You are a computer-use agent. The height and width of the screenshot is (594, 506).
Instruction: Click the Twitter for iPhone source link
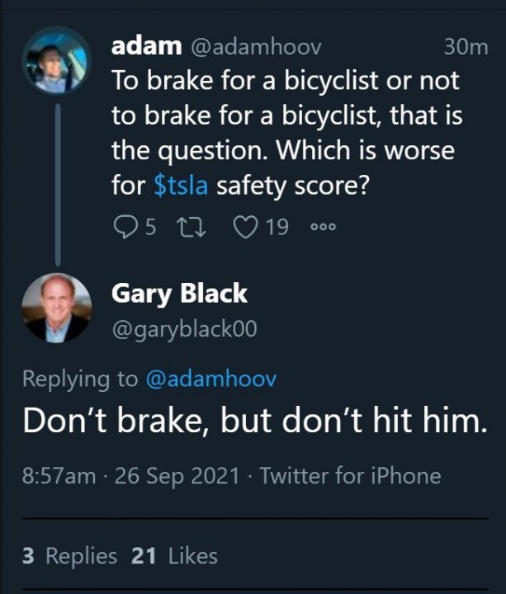(350, 476)
